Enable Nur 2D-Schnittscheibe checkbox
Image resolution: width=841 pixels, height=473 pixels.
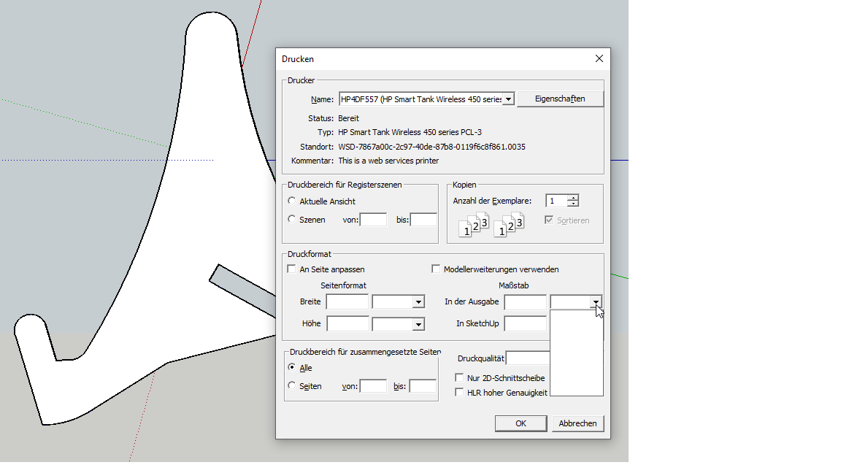click(x=459, y=378)
